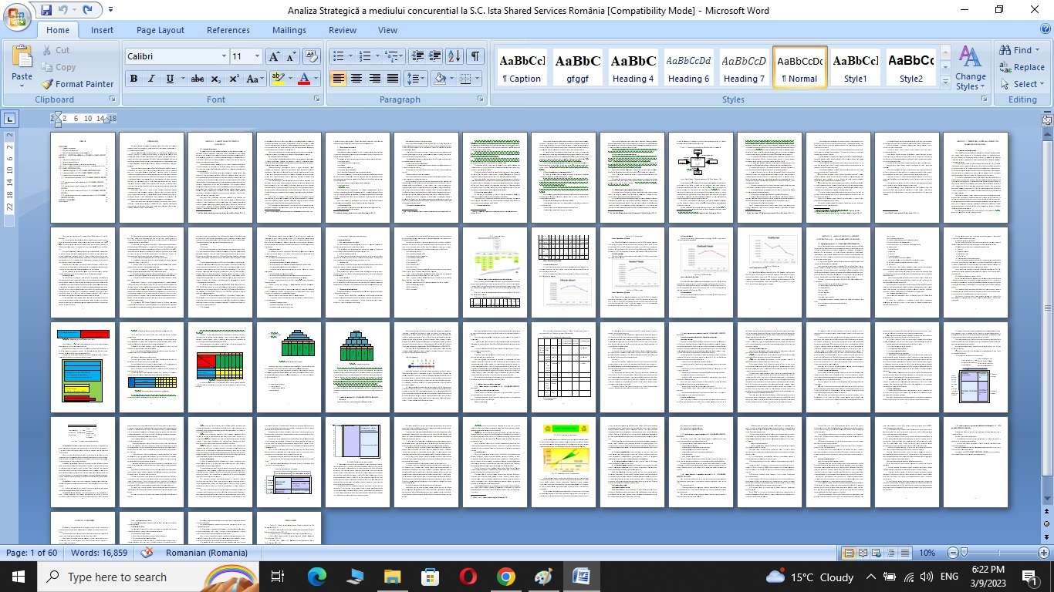Open the Change Styles options
Image resolution: width=1054 pixels, height=592 pixels.
970,68
